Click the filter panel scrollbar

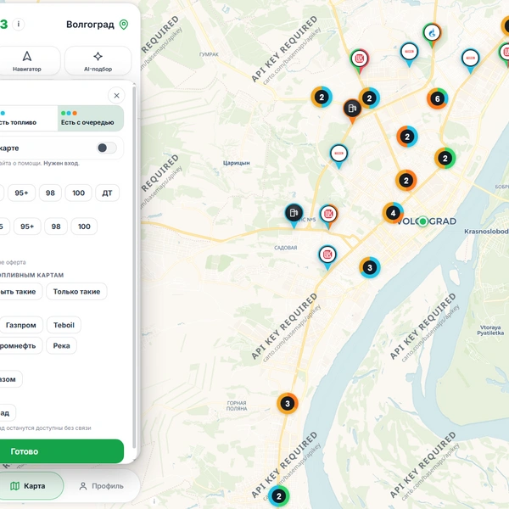coord(134,266)
